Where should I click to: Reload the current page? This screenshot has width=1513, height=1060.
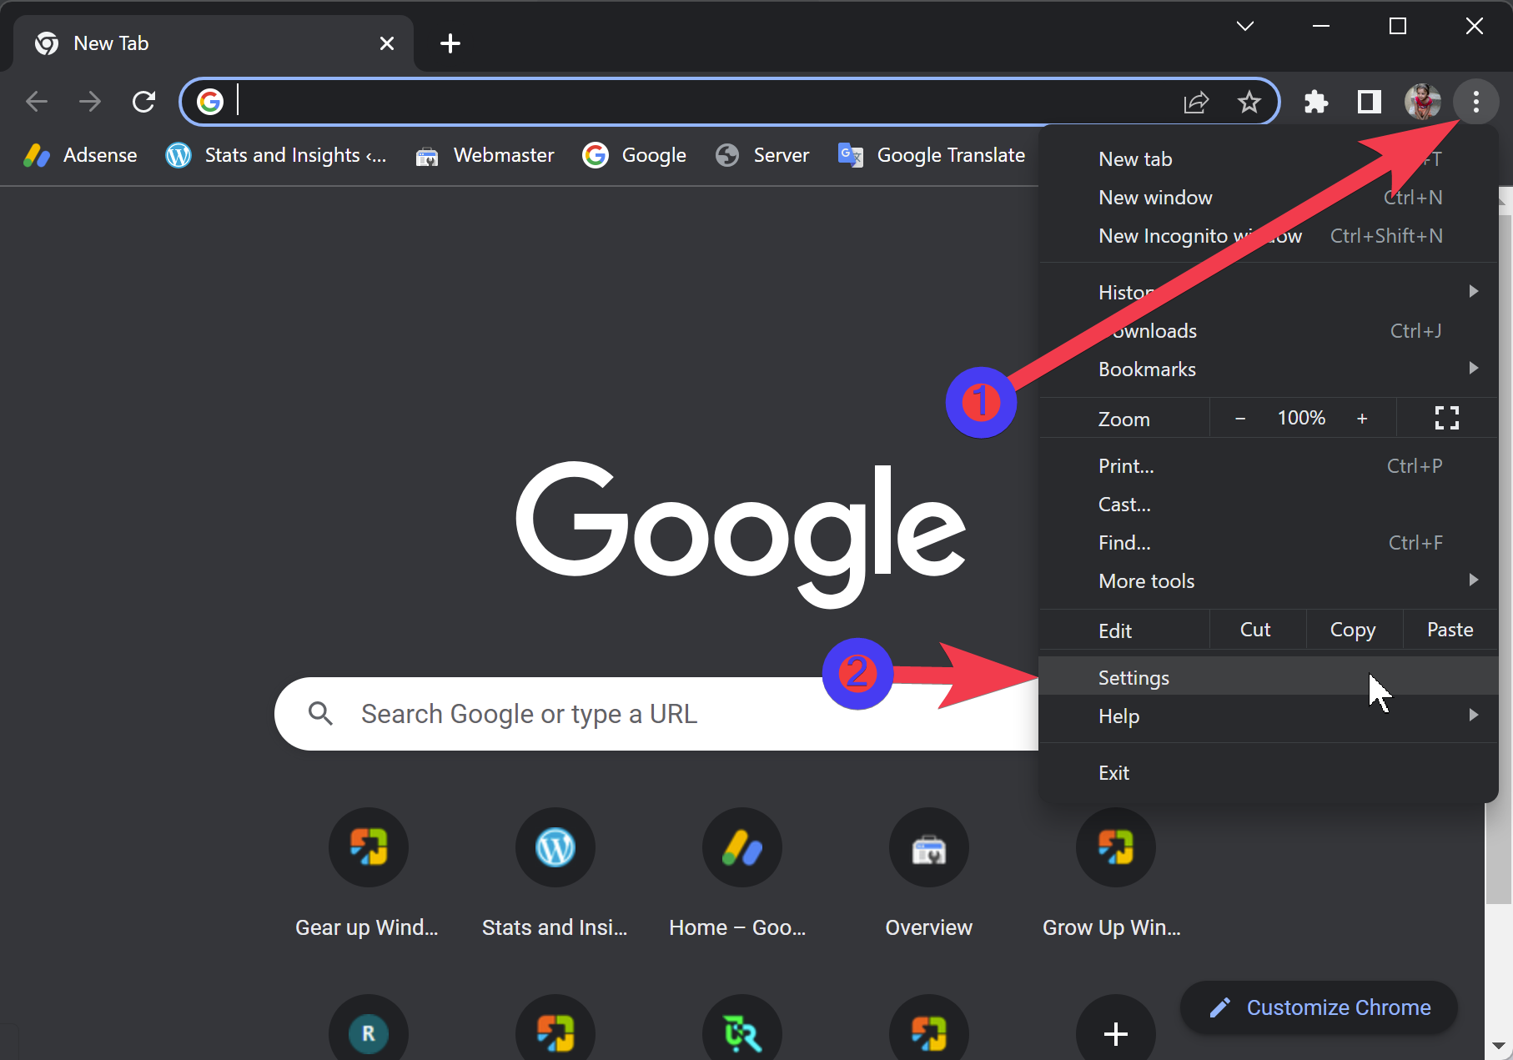click(x=144, y=102)
